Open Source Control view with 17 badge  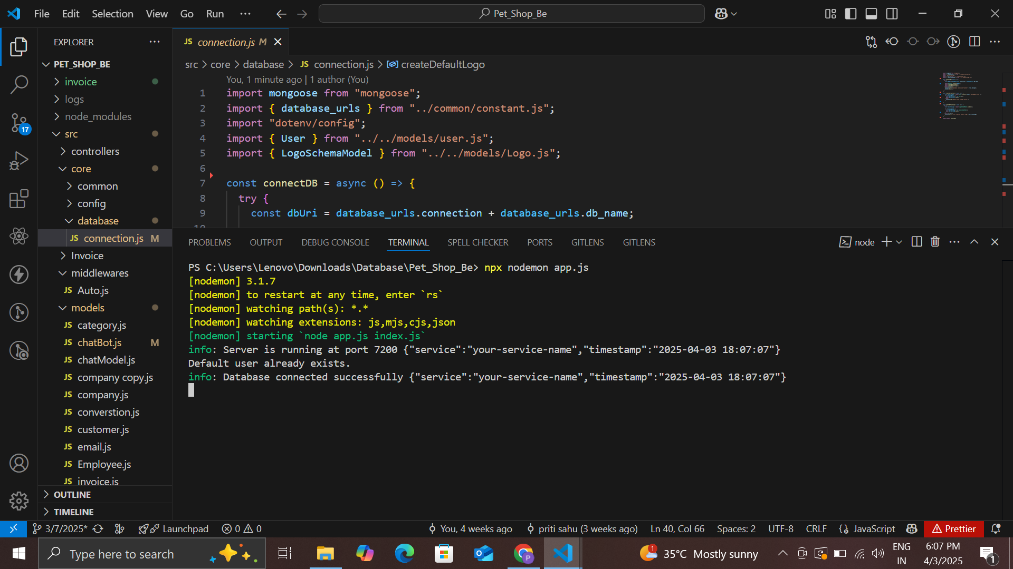point(19,123)
